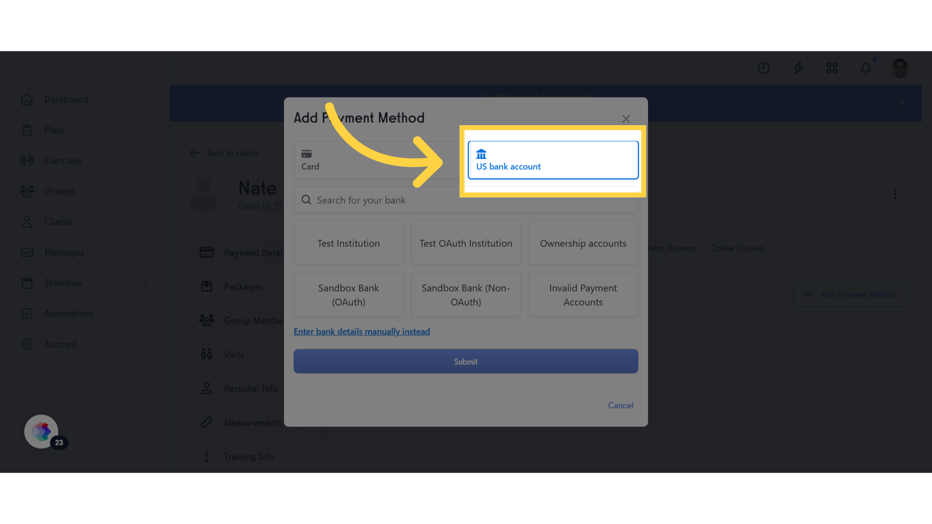Click Enter bank details manually instead

362,331
